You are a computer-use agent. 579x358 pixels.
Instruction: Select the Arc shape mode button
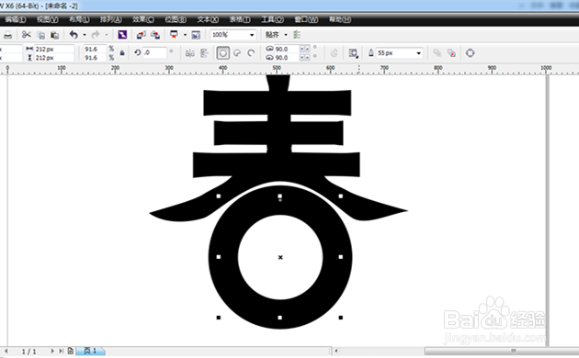pyautogui.click(x=251, y=53)
